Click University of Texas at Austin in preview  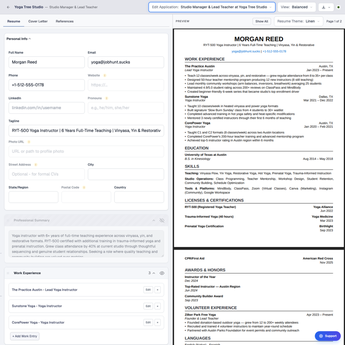[205, 155]
